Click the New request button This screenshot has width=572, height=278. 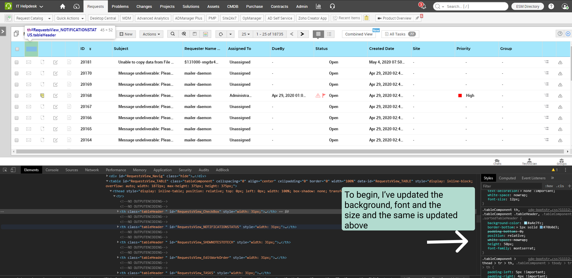pos(126,34)
